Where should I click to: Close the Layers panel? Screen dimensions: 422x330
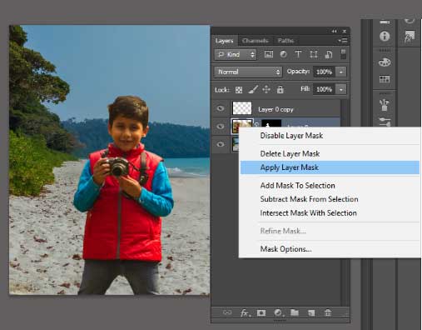tap(345, 31)
